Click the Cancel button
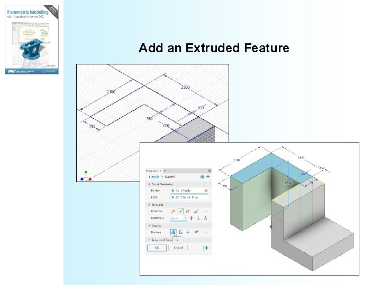This screenshot has height=285, width=381. pos(178,248)
